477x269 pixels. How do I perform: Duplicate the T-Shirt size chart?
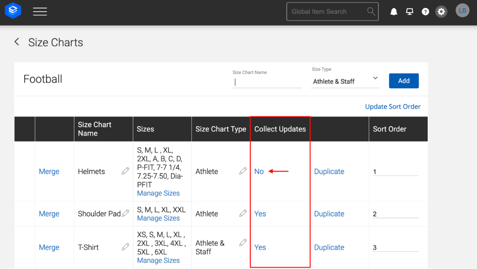pyautogui.click(x=329, y=247)
